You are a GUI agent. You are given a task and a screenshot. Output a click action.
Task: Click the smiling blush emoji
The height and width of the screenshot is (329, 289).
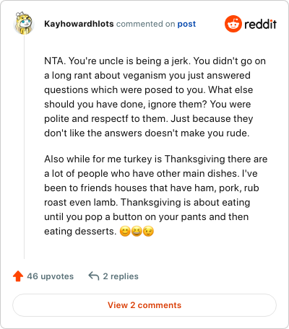125,232
